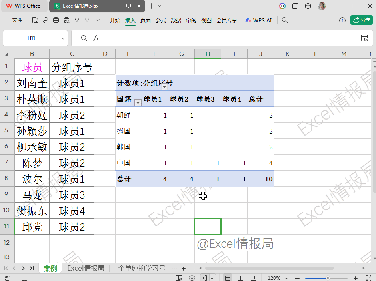
Task: Click the export-to-PDF icon beside Save
Action: (46, 20)
